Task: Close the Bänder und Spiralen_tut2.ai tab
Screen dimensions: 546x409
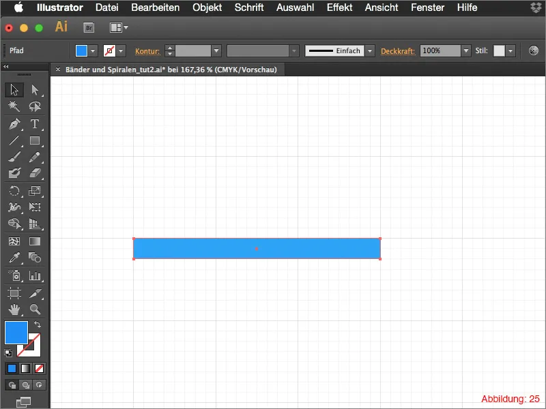Action: click(58, 70)
